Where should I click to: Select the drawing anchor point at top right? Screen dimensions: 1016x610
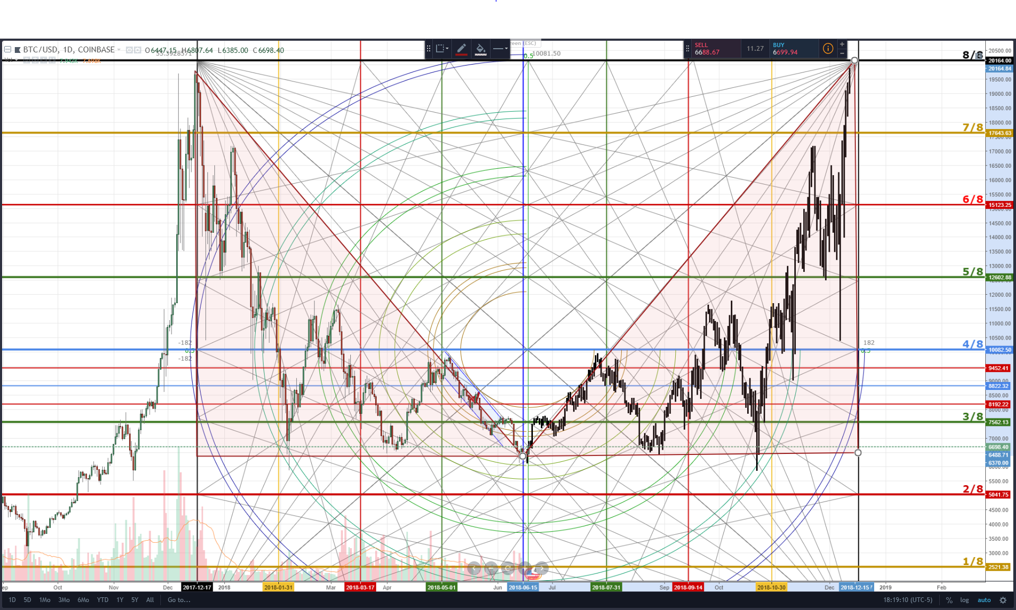(855, 60)
